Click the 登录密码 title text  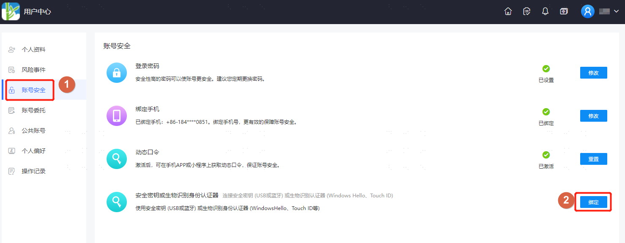[x=147, y=66]
